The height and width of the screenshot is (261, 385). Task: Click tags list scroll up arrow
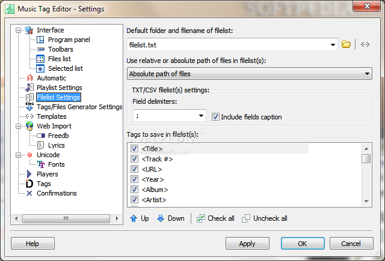coord(366,149)
